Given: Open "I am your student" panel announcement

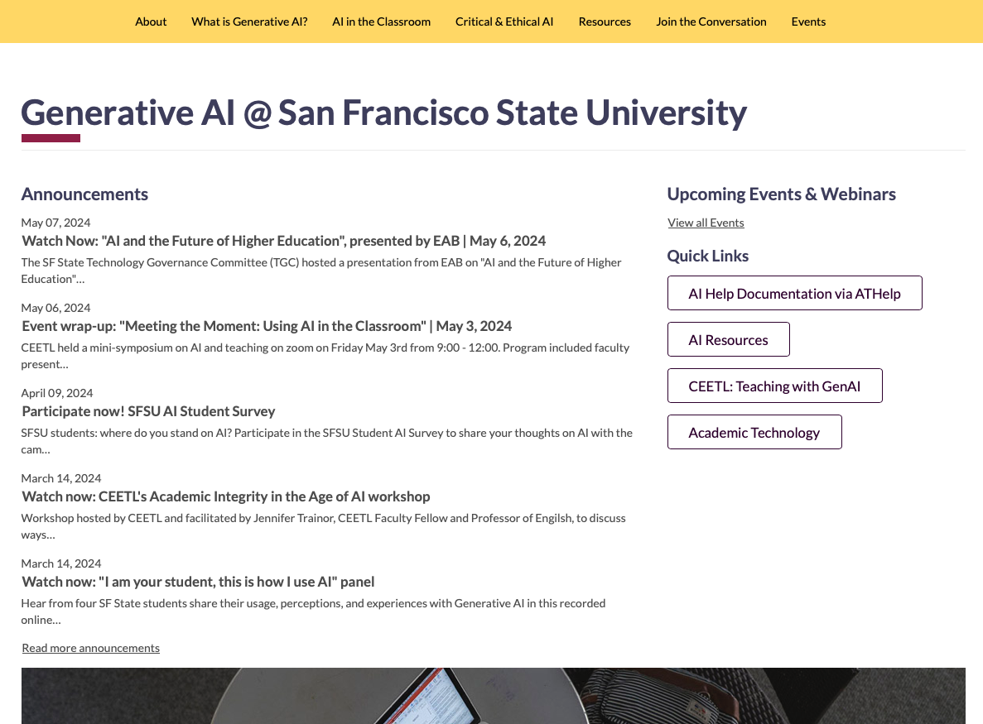Looking at the screenshot, I should click(198, 581).
